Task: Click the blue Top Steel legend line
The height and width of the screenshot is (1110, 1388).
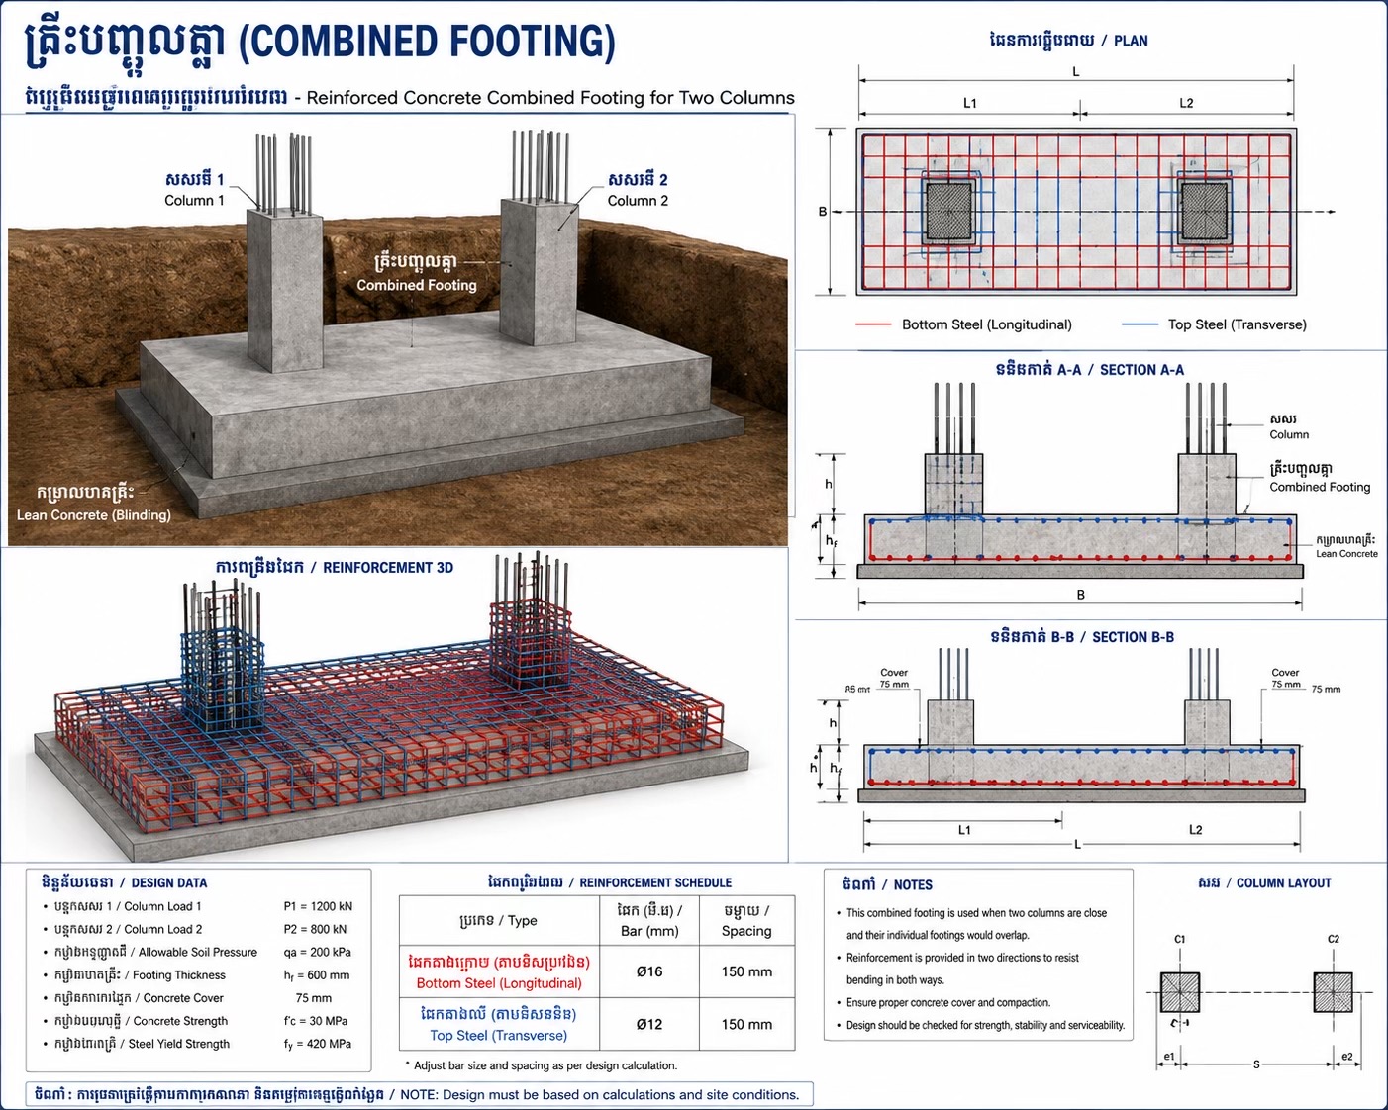Action: click(x=1140, y=324)
